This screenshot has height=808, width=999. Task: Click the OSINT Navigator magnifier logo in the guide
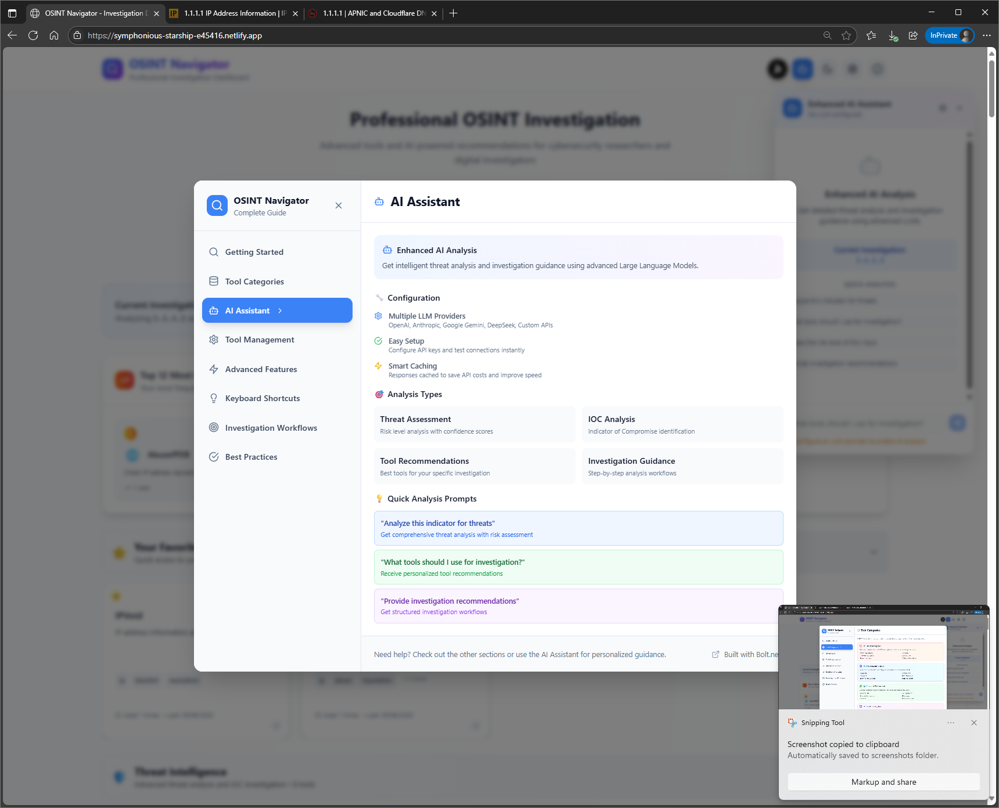tap(217, 205)
